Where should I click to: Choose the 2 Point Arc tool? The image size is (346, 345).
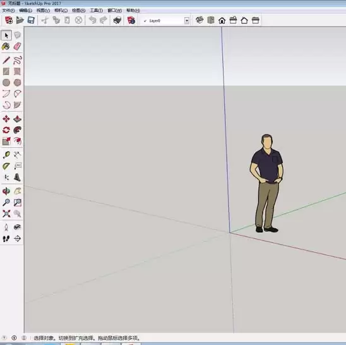click(x=17, y=94)
